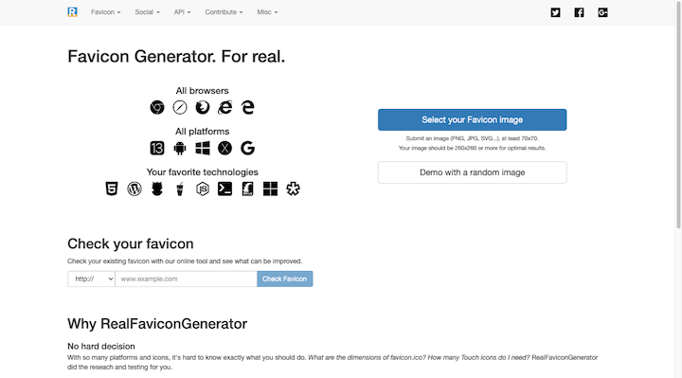Screen dimensions: 682x378
Task: Open the http:// protocol selector
Action: pos(91,279)
